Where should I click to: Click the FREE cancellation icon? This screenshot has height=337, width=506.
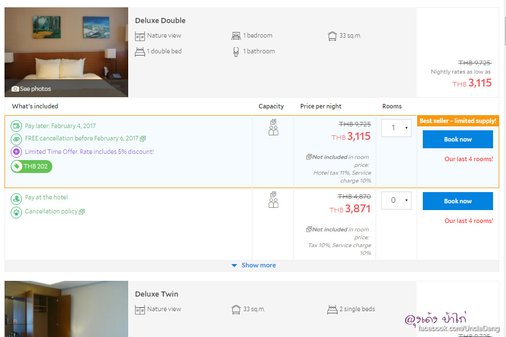(x=16, y=139)
